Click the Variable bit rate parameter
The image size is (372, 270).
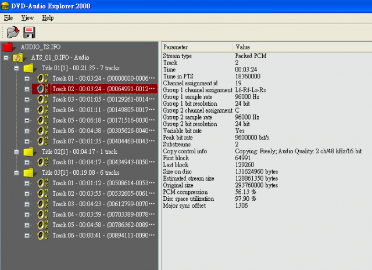[182, 131]
